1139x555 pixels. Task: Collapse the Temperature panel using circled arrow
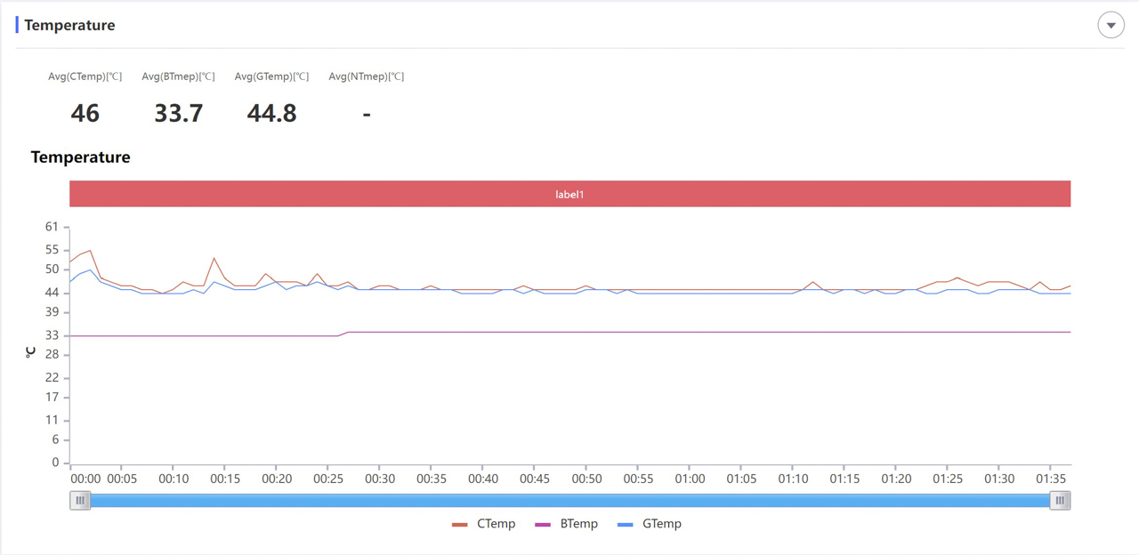[1111, 25]
